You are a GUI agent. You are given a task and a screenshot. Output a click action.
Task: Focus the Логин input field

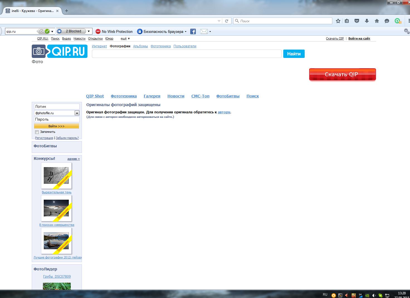click(x=57, y=106)
